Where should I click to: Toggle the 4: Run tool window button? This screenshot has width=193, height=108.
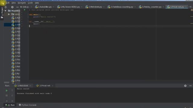(x=10, y=105)
